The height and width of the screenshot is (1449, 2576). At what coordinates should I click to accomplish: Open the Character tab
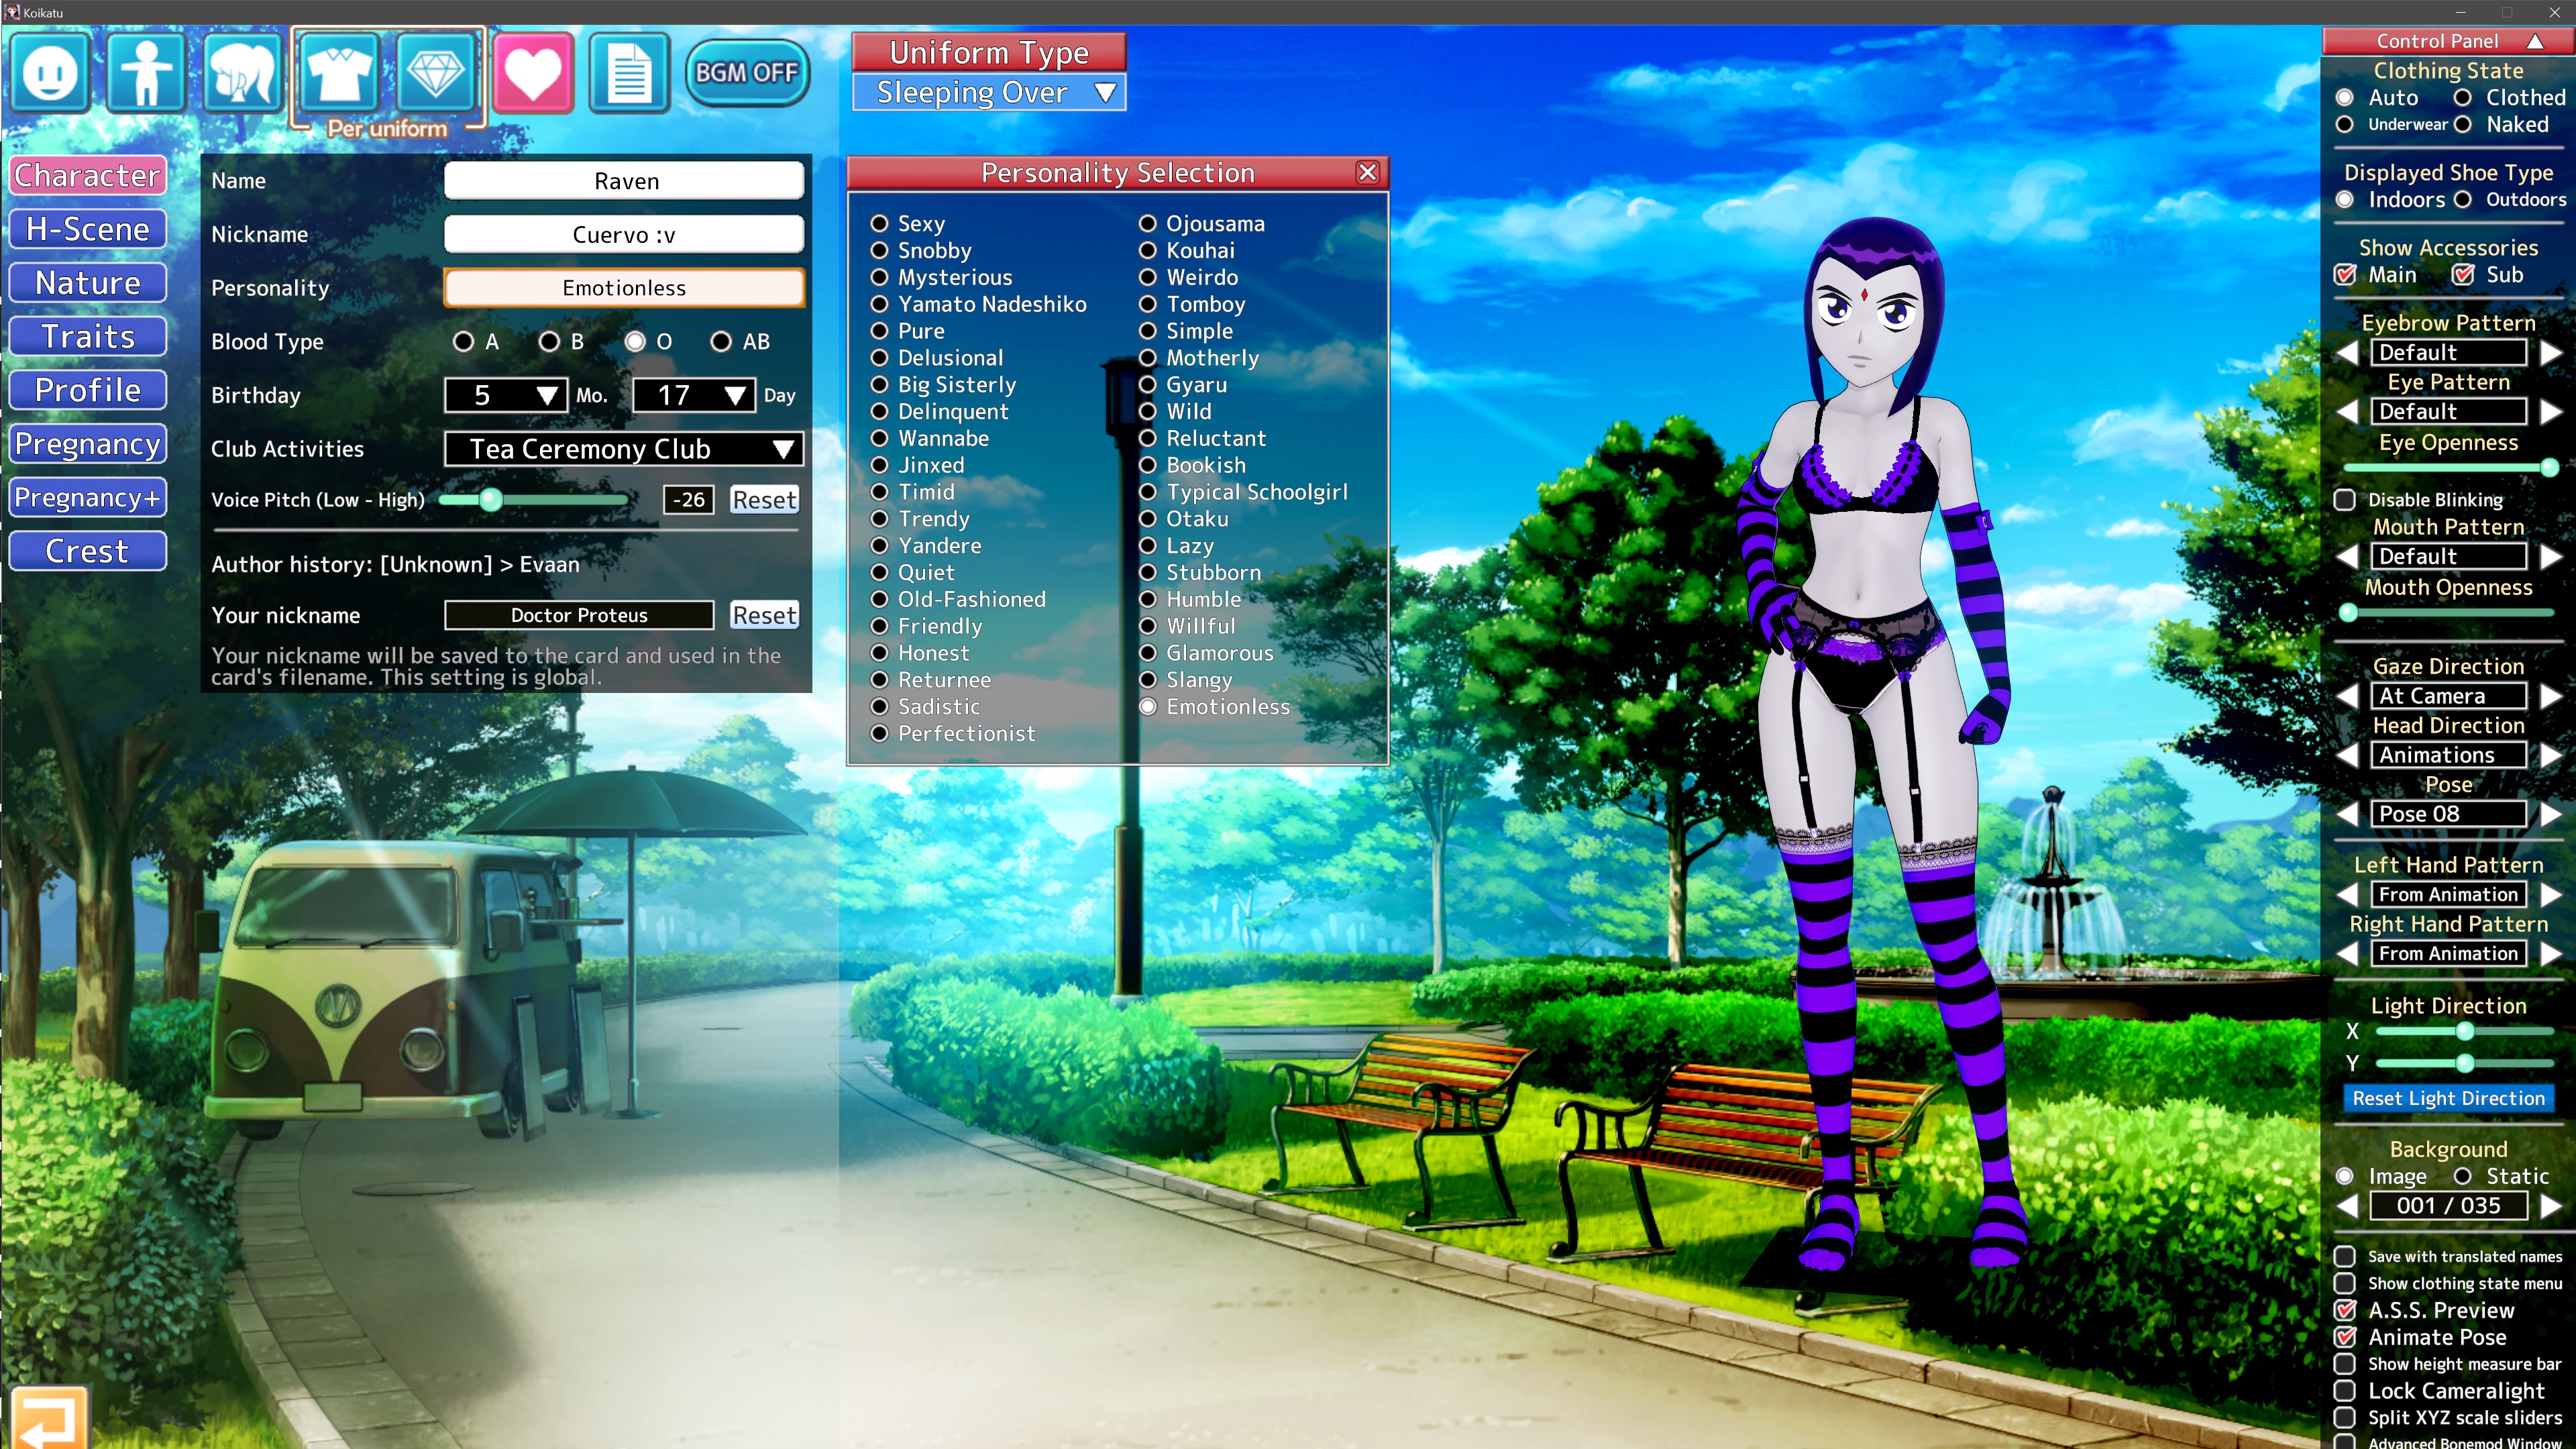click(x=87, y=175)
